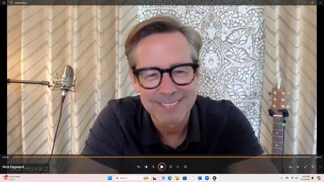This screenshot has width=324, height=182.
Task: Open Zoom from the taskbar
Action: click(207, 178)
